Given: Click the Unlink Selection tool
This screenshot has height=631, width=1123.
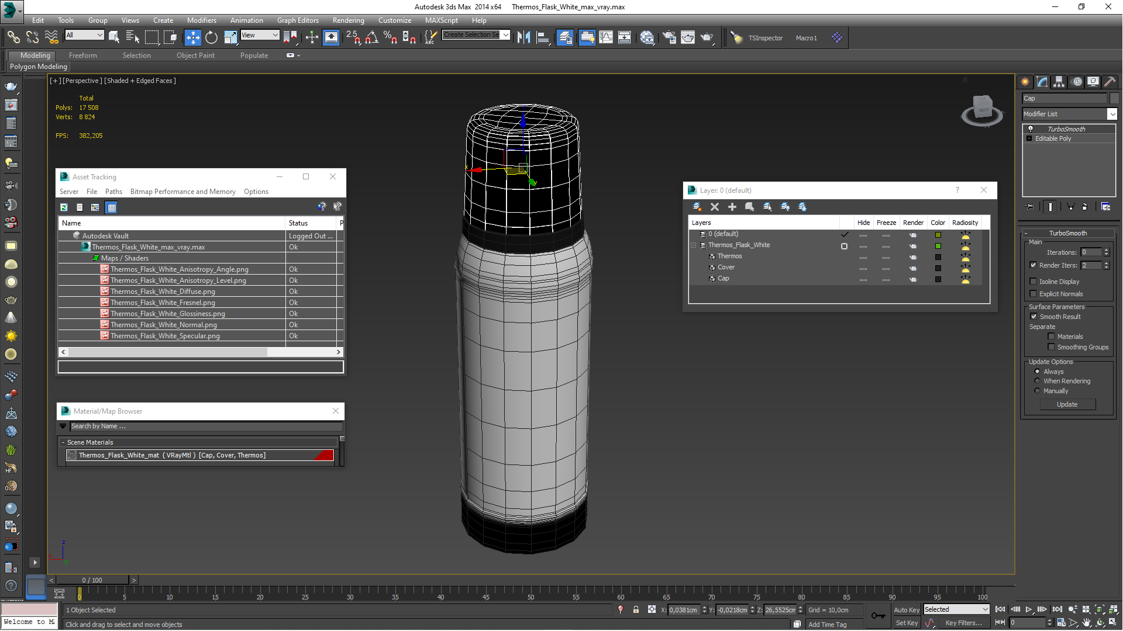Looking at the screenshot, I should tap(32, 37).
